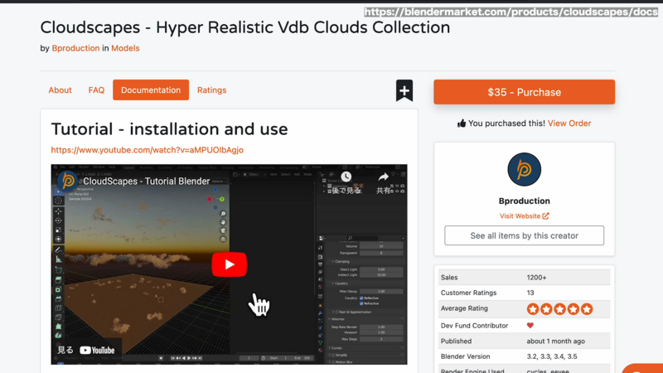Click the Customer Ratings value 13

tap(530, 293)
